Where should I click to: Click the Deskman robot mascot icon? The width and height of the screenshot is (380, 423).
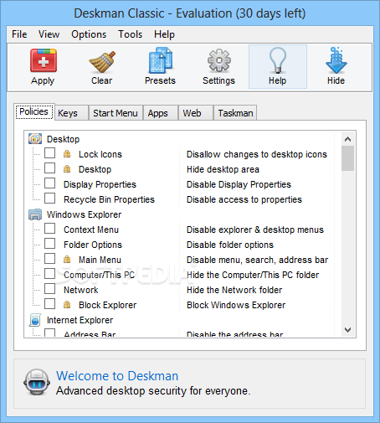(37, 382)
